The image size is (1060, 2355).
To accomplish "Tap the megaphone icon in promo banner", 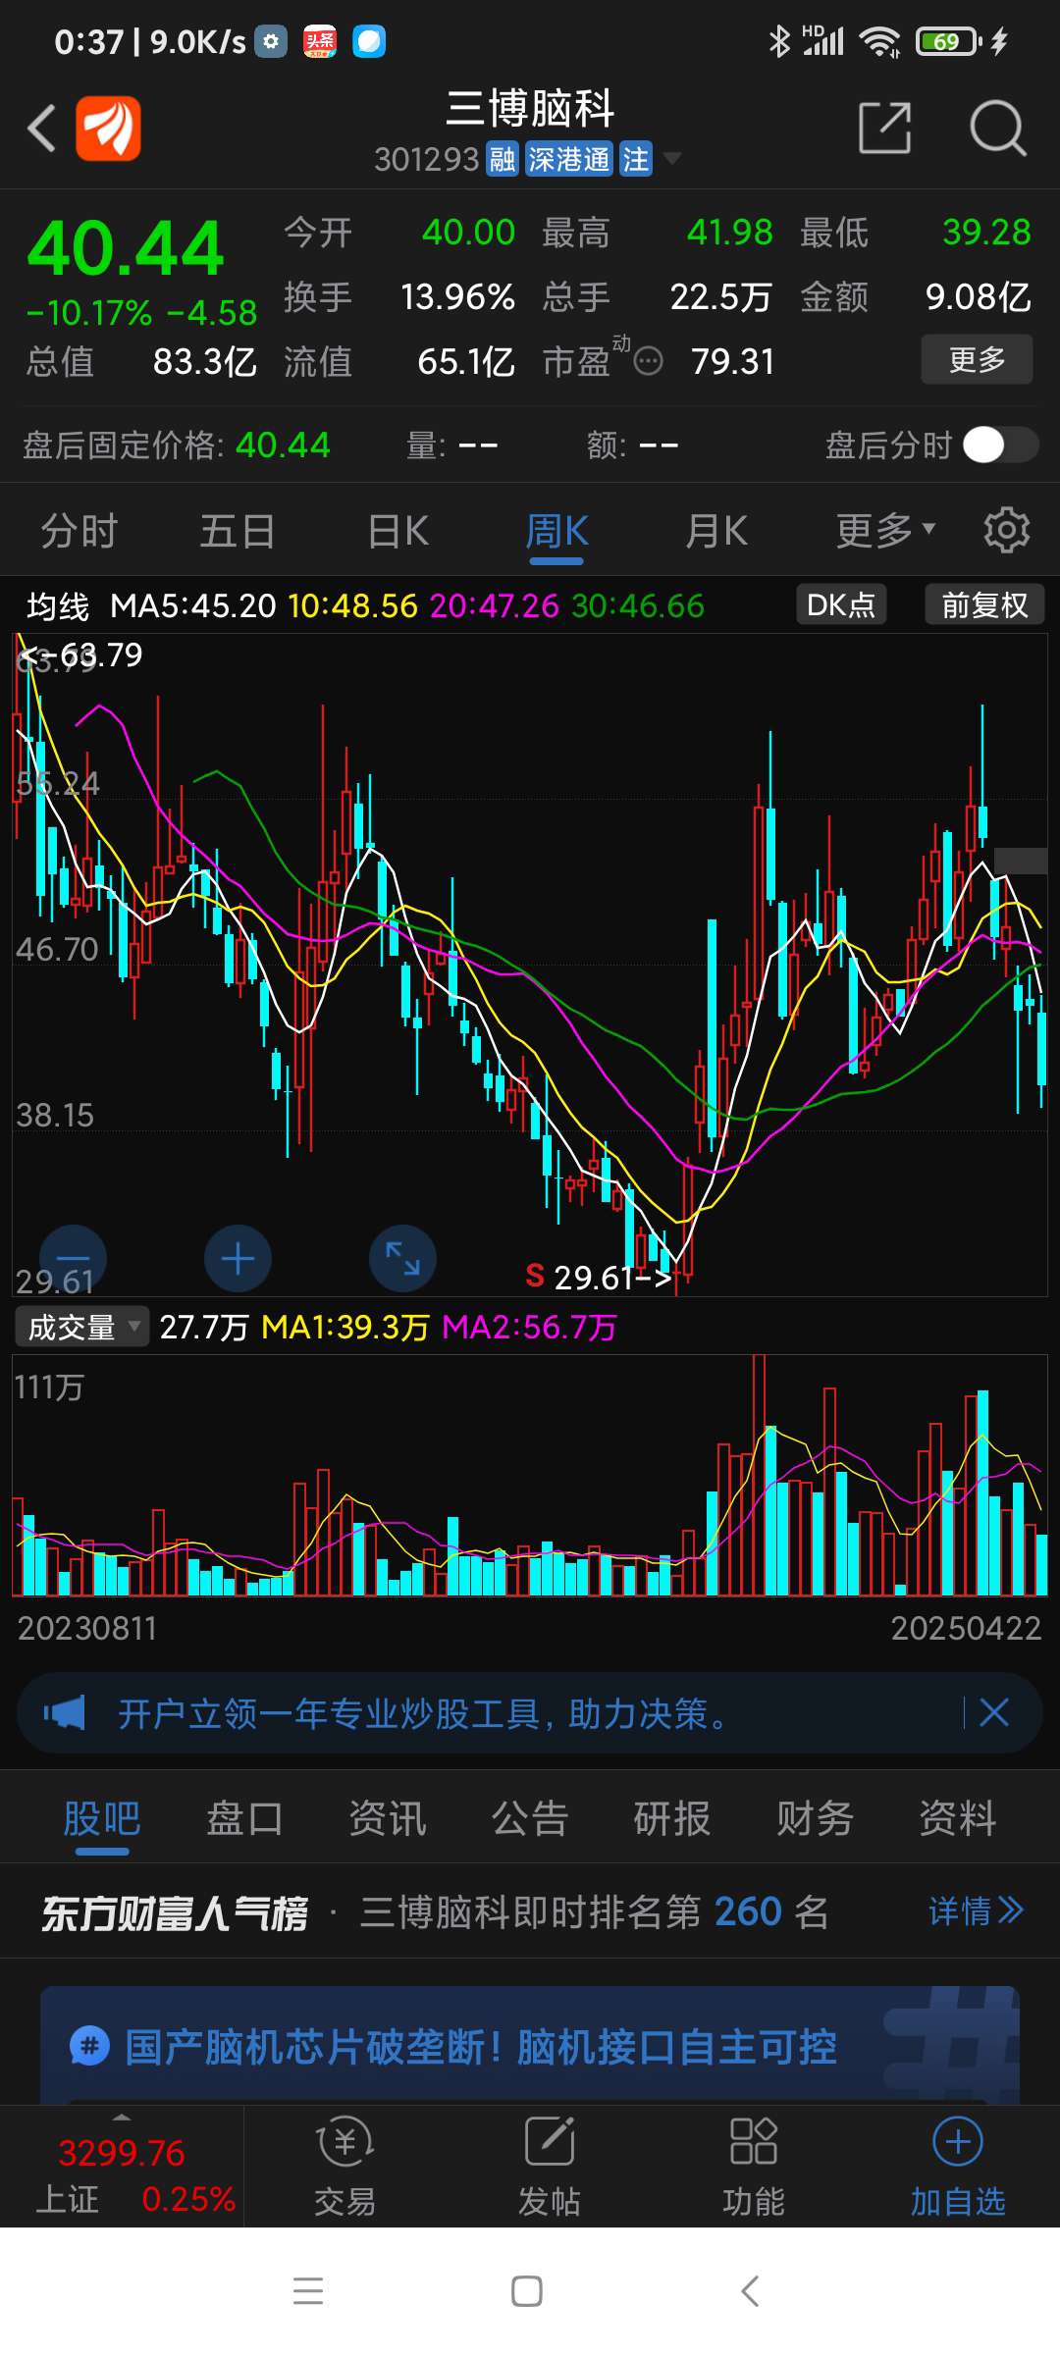I will (65, 1713).
